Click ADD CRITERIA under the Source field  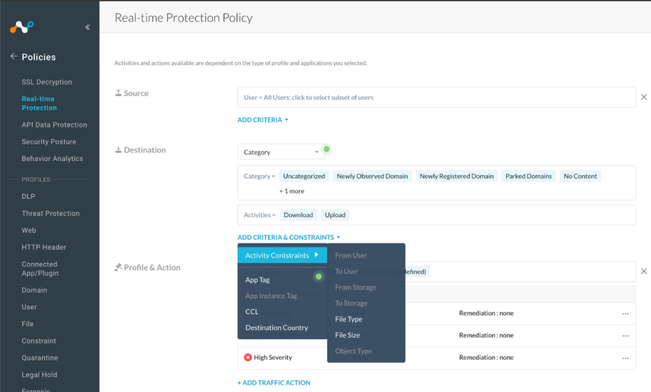(x=259, y=120)
